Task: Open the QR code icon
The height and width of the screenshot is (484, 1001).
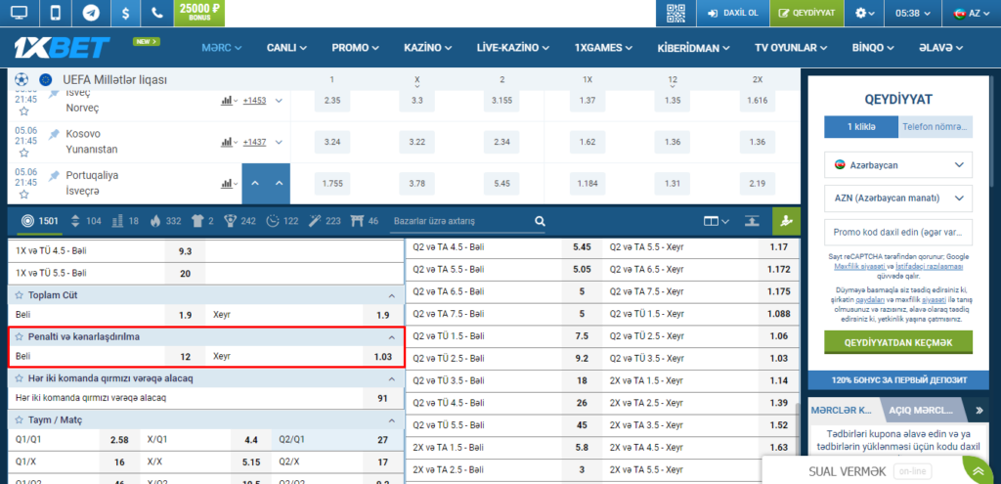Action: click(675, 13)
